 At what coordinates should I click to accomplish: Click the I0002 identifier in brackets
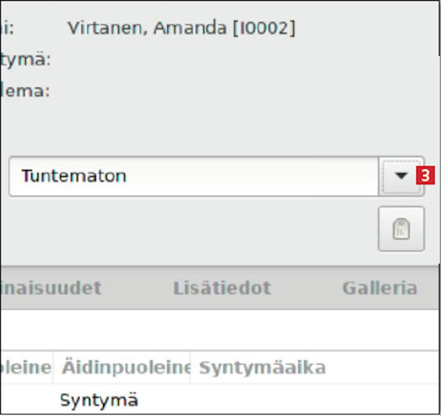264,28
